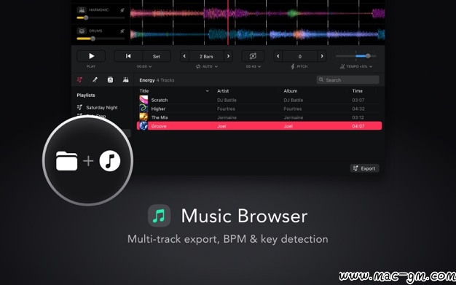Click the Search field

pyautogui.click(x=347, y=79)
